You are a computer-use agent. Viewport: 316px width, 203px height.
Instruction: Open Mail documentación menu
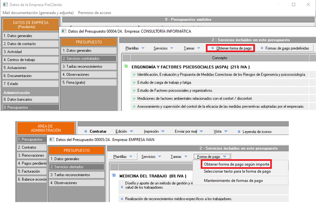38,13
